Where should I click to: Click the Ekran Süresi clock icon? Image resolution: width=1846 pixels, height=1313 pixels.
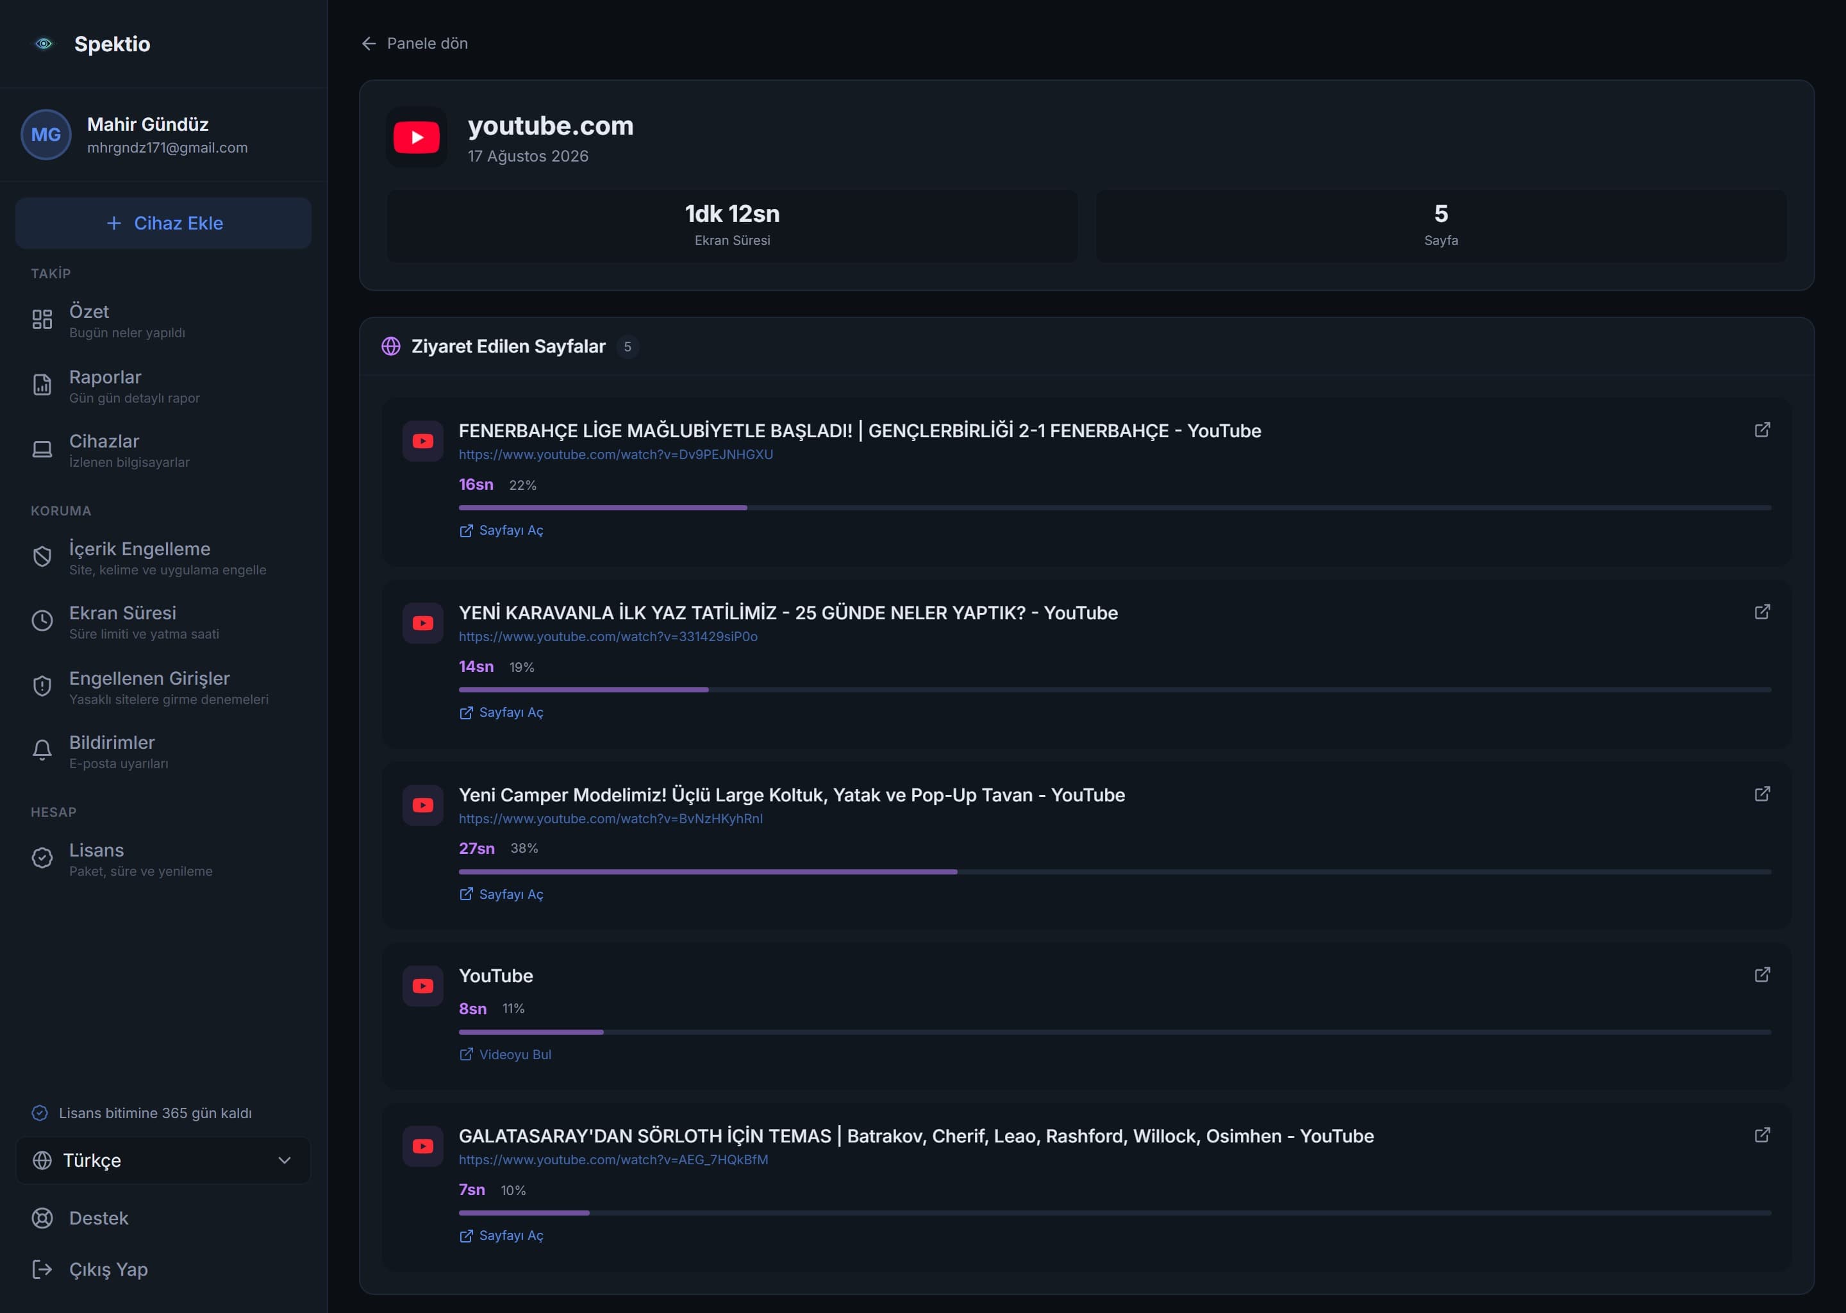[42, 621]
